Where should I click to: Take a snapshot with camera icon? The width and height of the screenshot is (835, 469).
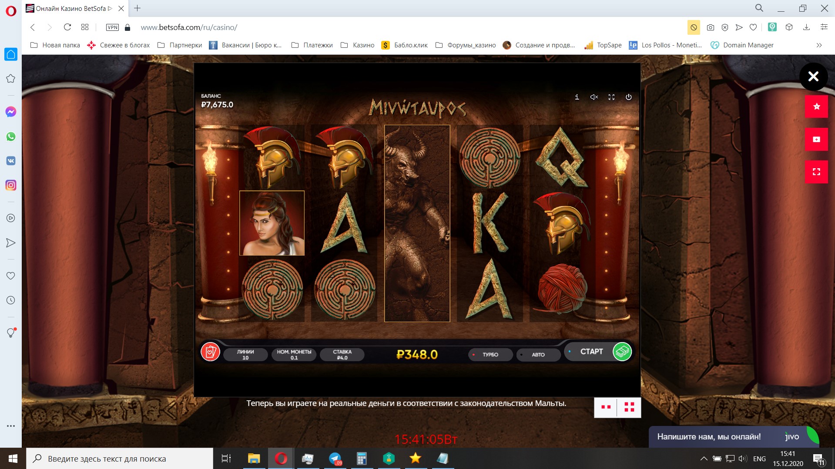point(711,27)
